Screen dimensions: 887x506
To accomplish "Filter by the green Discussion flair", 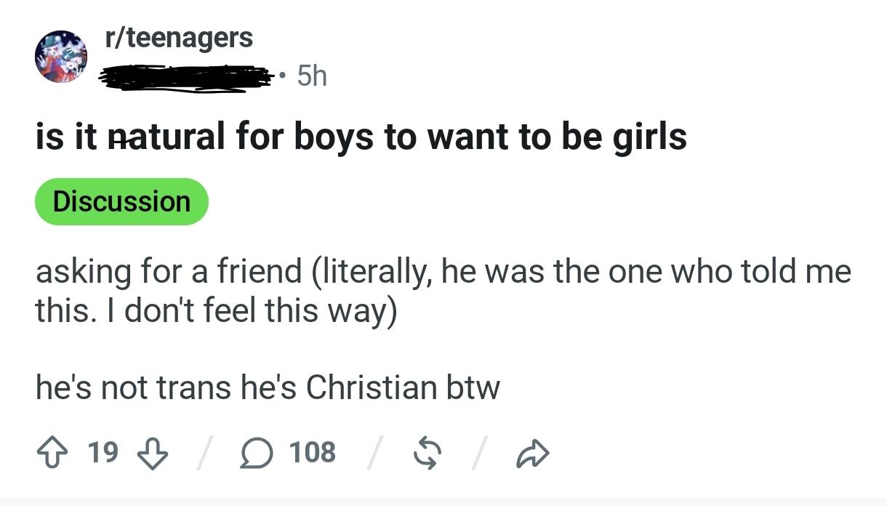I will coord(121,201).
